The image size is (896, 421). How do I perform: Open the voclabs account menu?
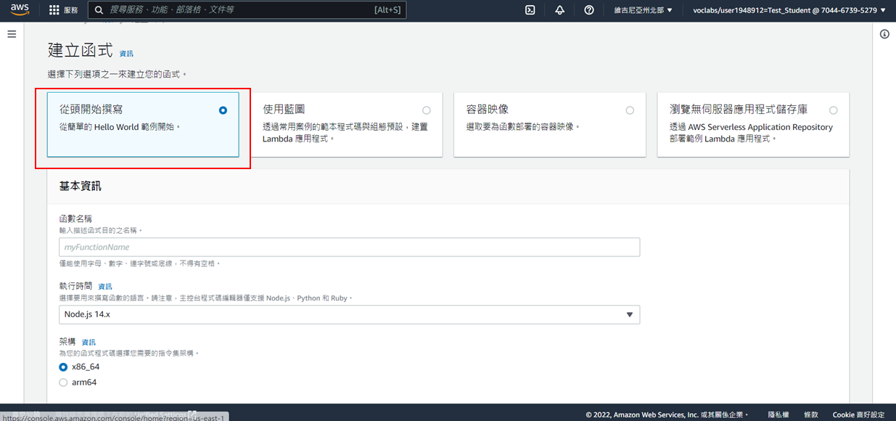(x=789, y=10)
